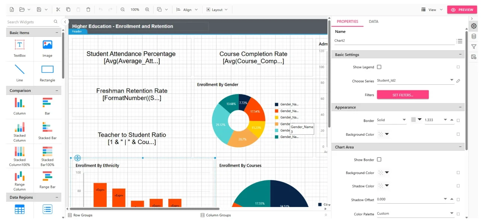
Task: Select Stacked Column chart widget
Action: click(x=20, y=132)
